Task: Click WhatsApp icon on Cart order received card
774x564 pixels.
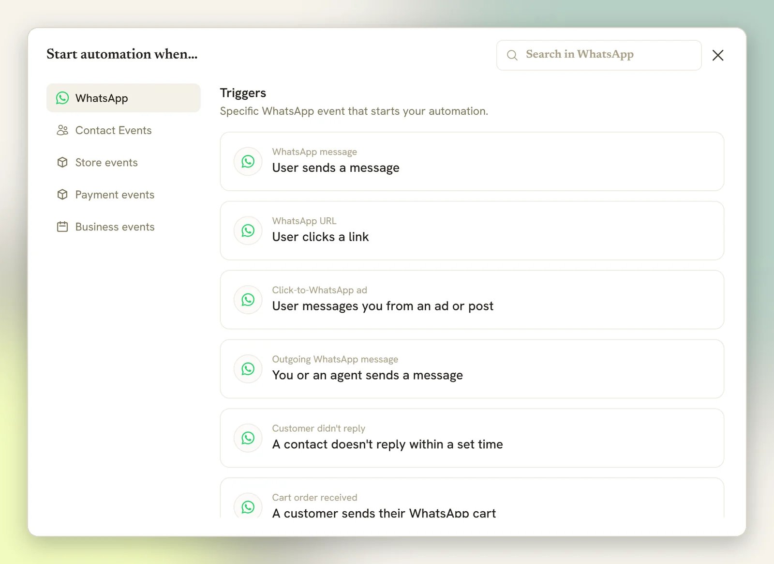Action: (x=248, y=506)
